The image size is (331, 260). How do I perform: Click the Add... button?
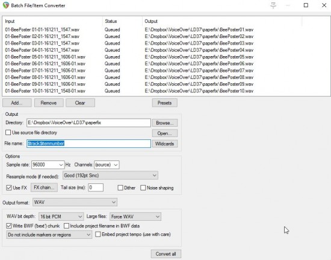pyautogui.click(x=17, y=103)
